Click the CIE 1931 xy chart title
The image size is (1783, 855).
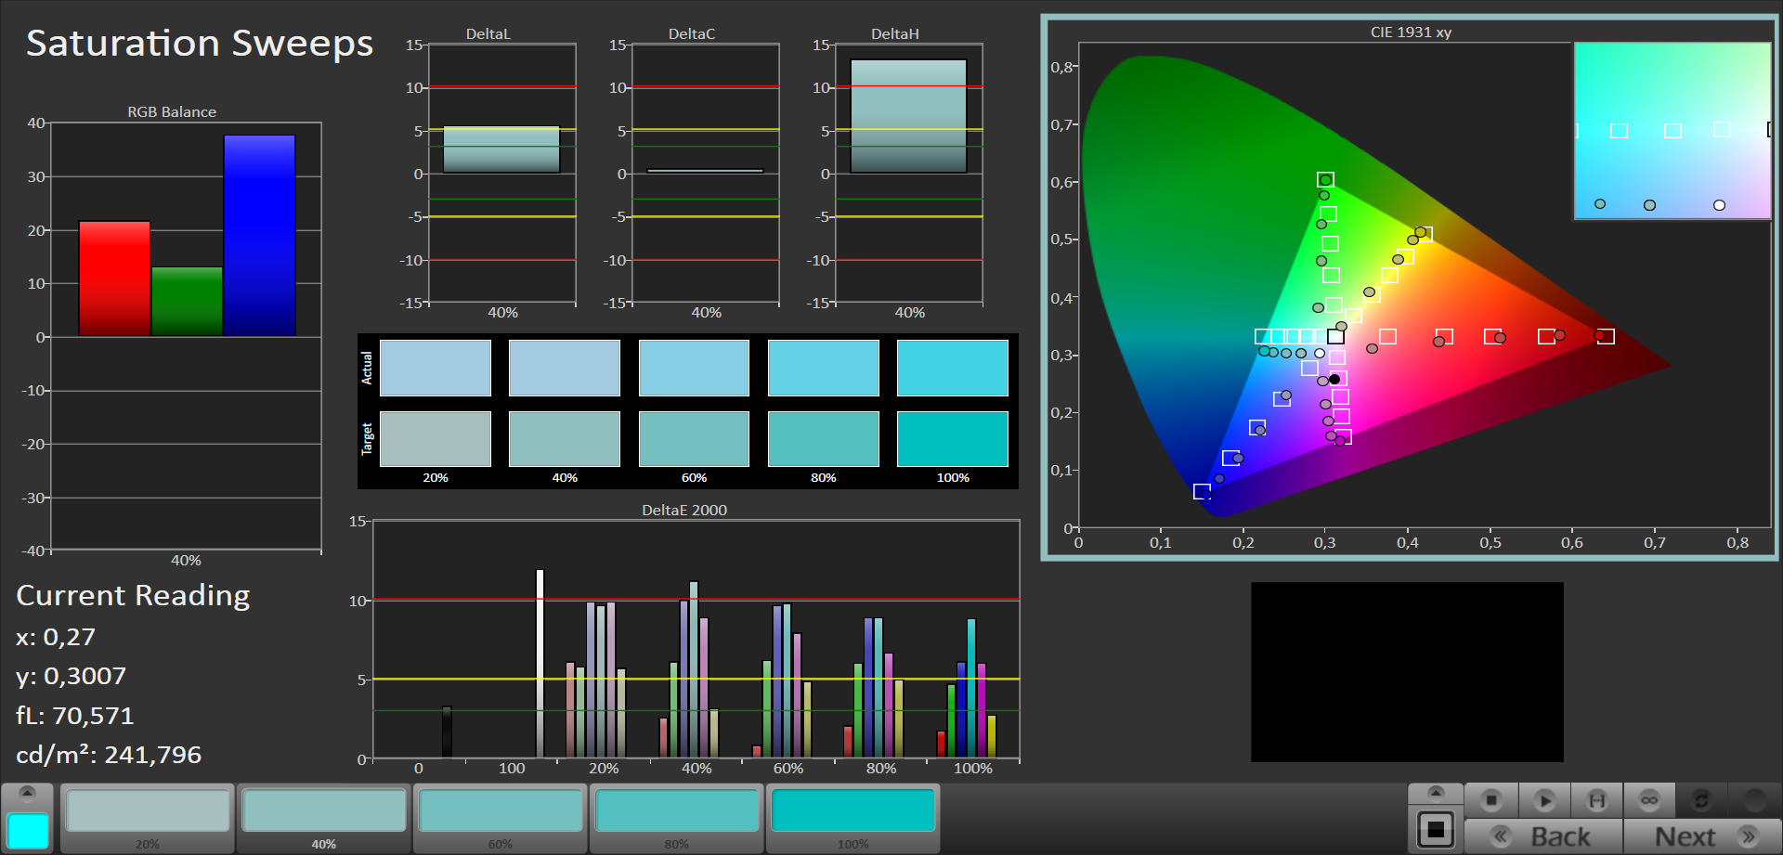pyautogui.click(x=1411, y=32)
